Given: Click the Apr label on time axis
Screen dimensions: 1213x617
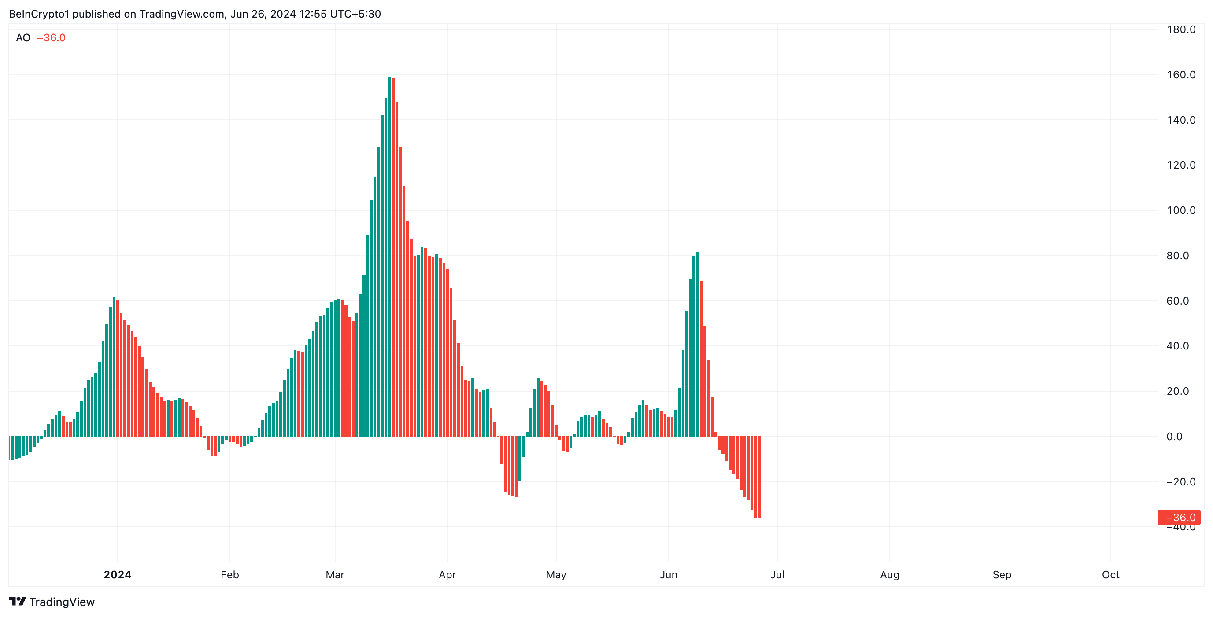Looking at the screenshot, I should tap(447, 575).
